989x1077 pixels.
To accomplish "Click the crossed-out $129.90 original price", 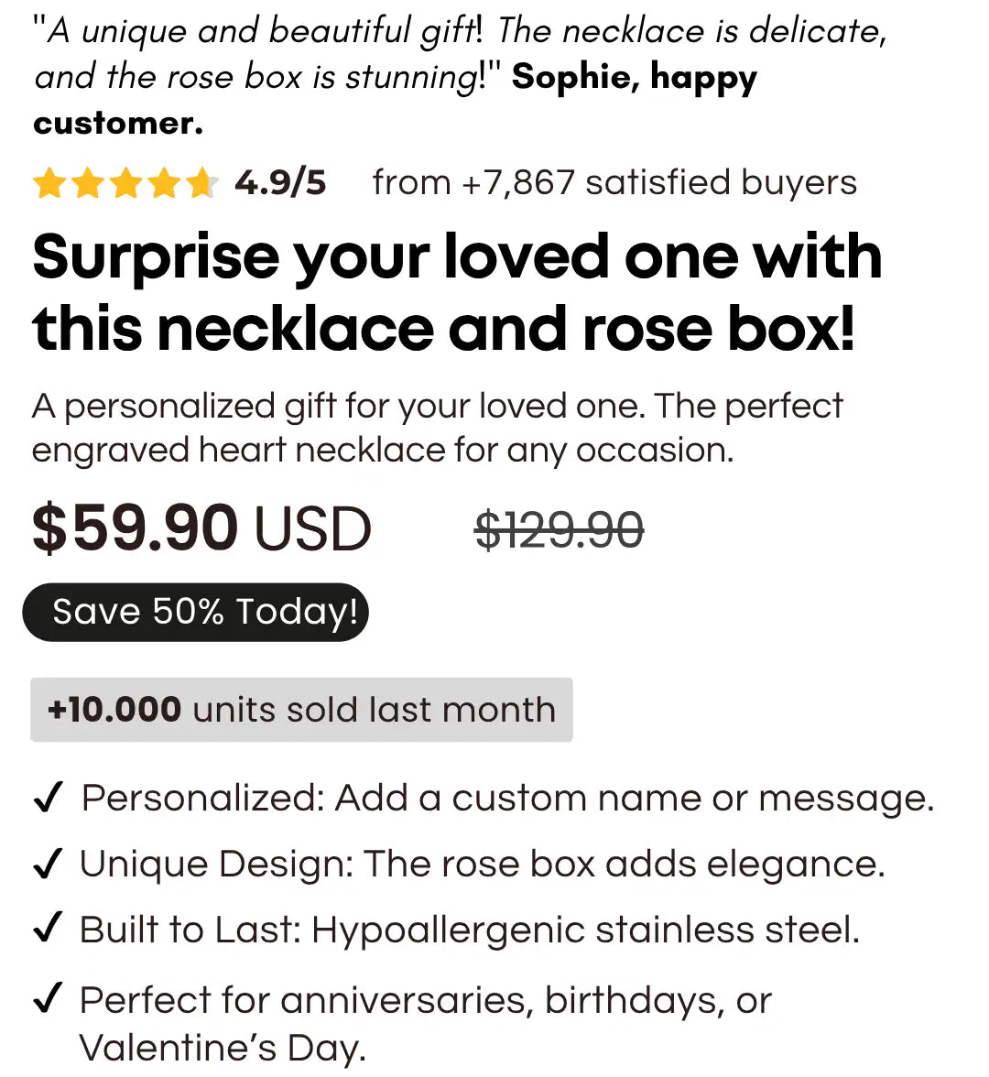I will (559, 530).
